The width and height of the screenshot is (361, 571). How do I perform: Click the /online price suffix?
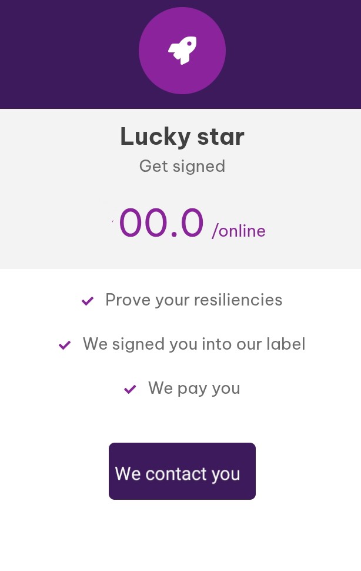point(239,231)
